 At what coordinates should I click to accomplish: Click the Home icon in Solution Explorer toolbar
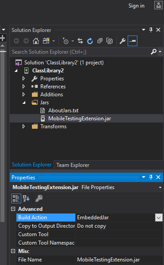[36, 41]
